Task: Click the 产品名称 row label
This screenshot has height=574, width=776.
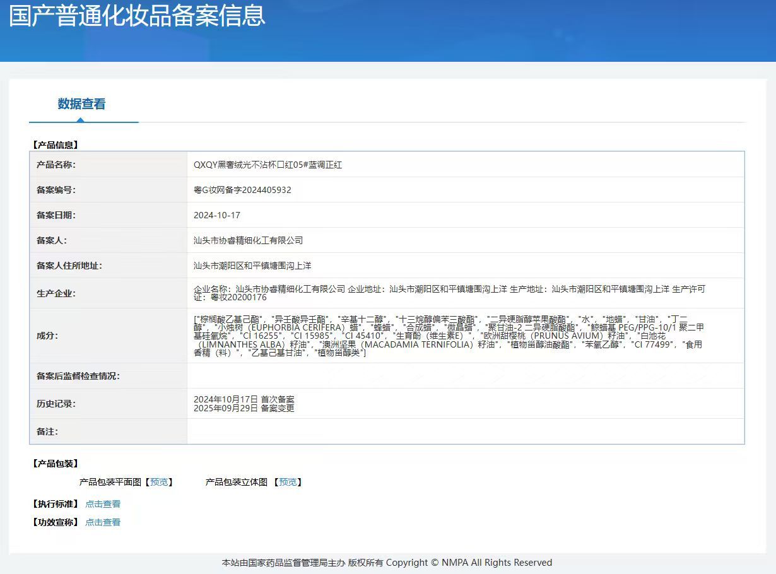Action: tap(56, 165)
